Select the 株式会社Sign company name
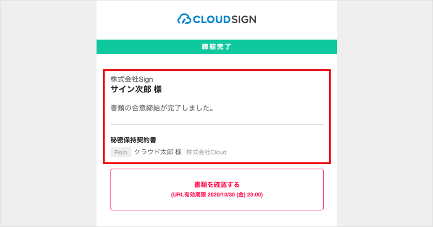Image resolution: width=433 pixels, height=227 pixels. 132,80
